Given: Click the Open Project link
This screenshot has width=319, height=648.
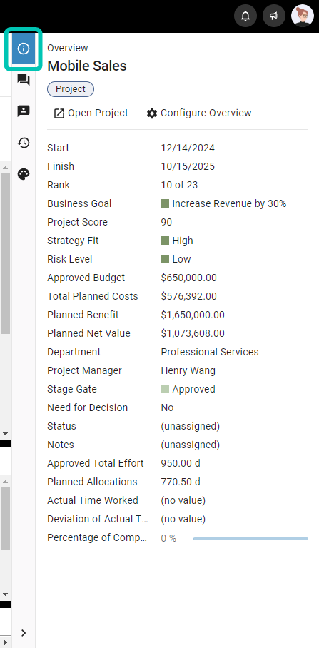Looking at the screenshot, I should click(x=91, y=113).
